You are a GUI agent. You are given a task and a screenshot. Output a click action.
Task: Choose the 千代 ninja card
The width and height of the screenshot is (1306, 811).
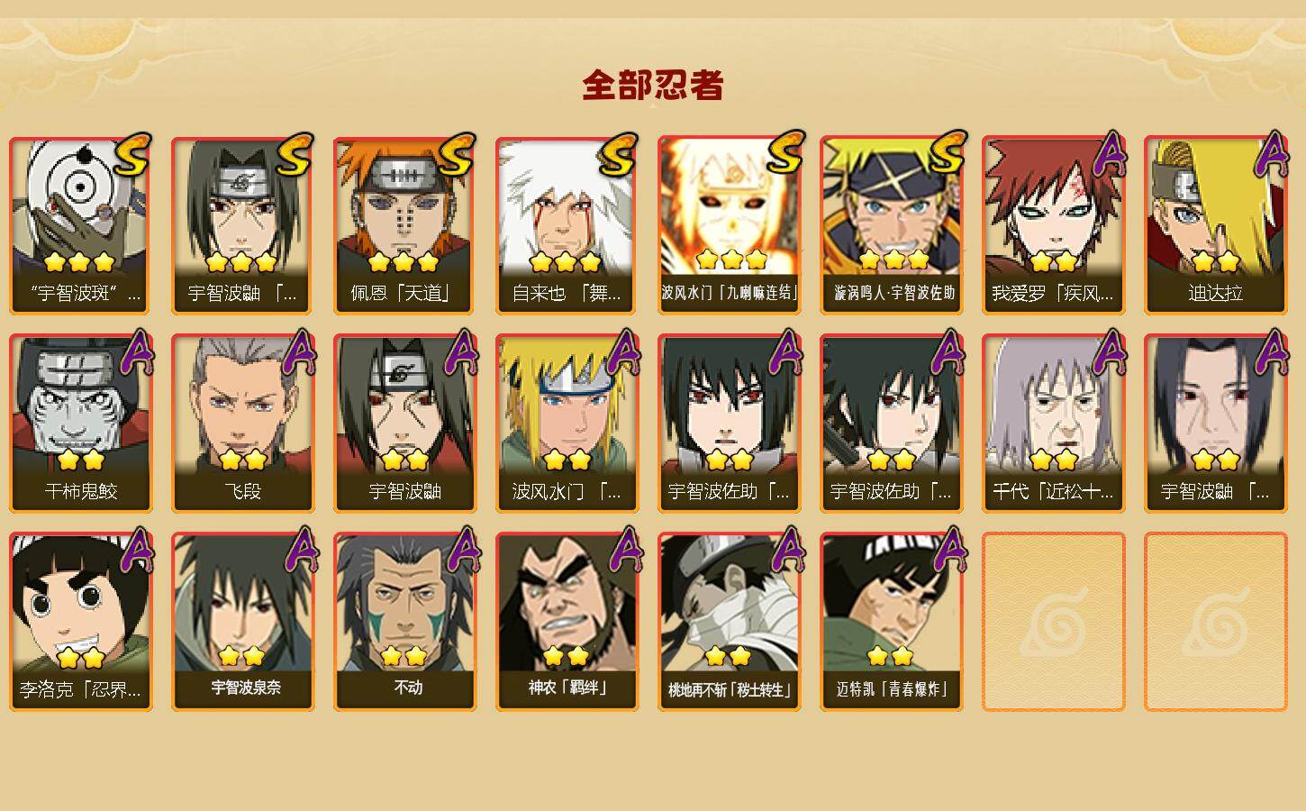[x=1053, y=424]
